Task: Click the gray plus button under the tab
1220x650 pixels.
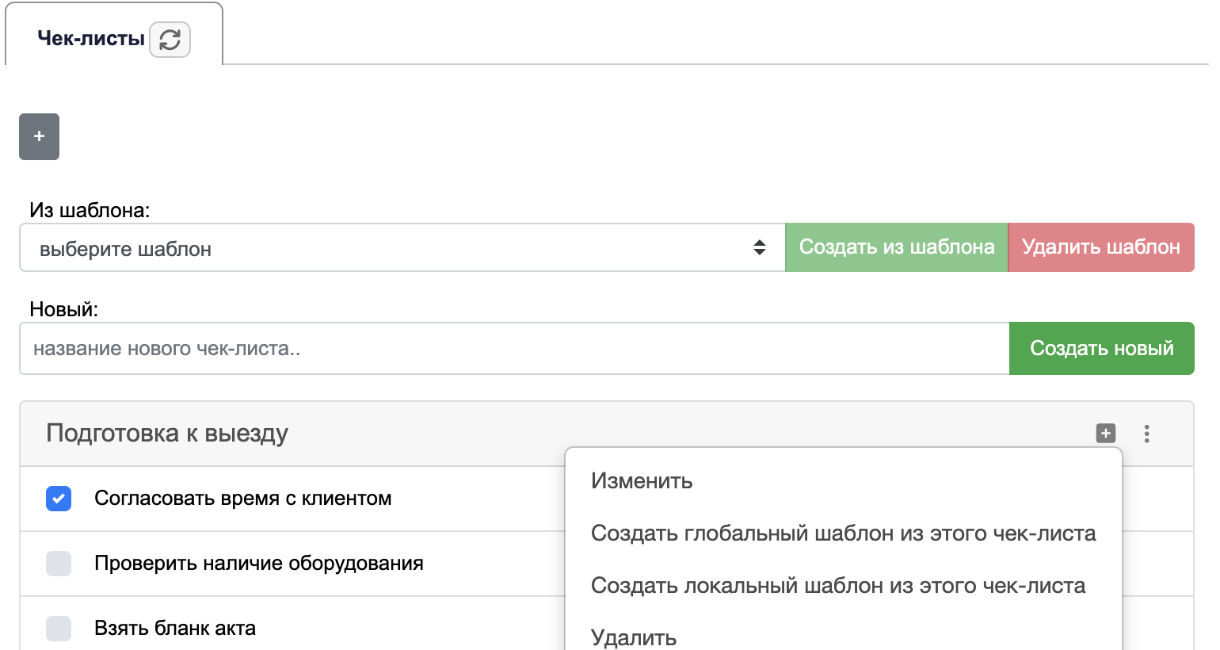Action: [39, 136]
